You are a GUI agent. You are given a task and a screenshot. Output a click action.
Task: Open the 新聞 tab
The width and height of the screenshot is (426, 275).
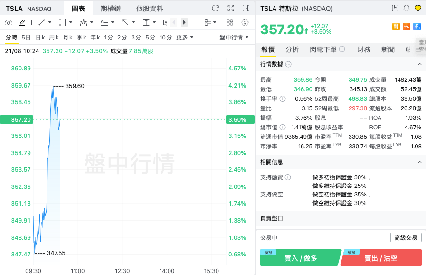point(388,49)
